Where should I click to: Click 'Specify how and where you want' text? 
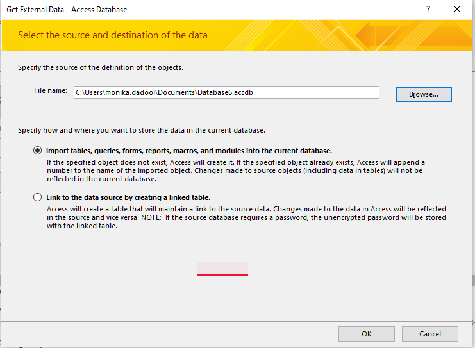pos(142,130)
